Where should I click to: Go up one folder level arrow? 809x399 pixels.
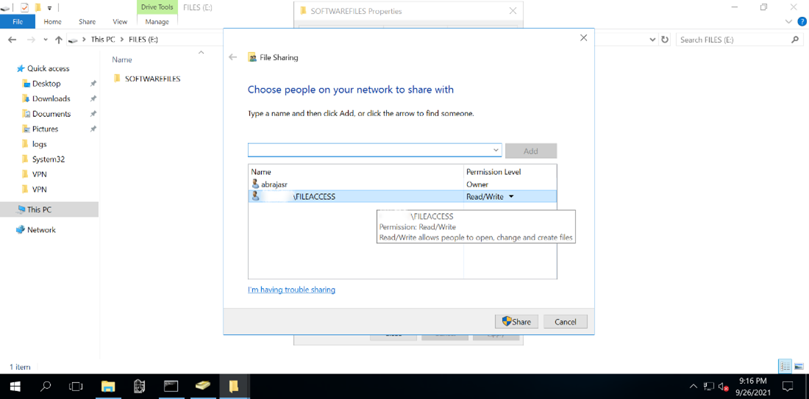point(58,40)
